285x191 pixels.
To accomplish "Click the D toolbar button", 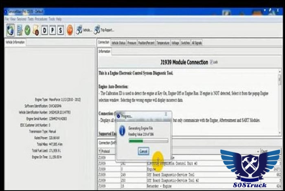I will tap(44, 30).
